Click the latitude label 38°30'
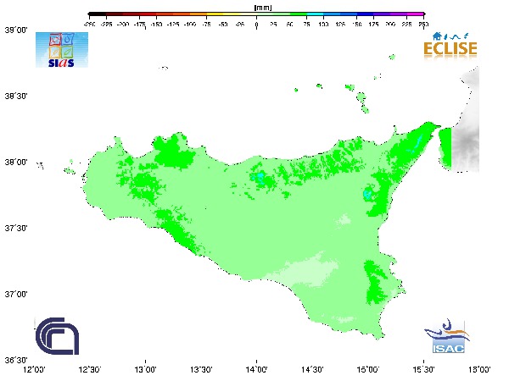This screenshot has height=381, width=509. click(x=16, y=97)
